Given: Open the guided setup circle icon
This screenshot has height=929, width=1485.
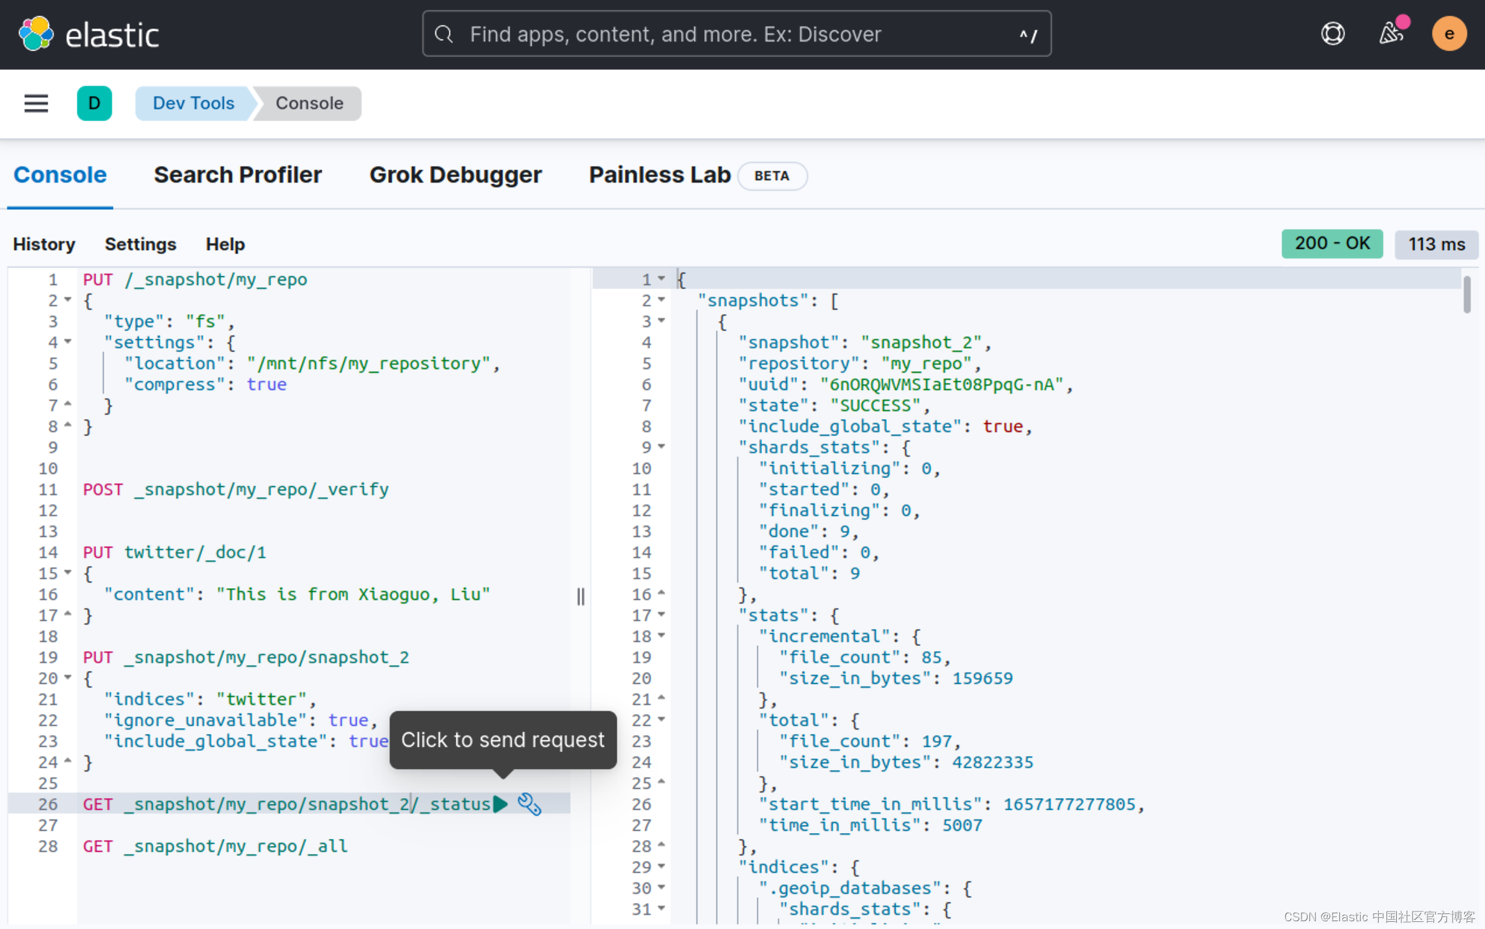Looking at the screenshot, I should [x=1332, y=34].
